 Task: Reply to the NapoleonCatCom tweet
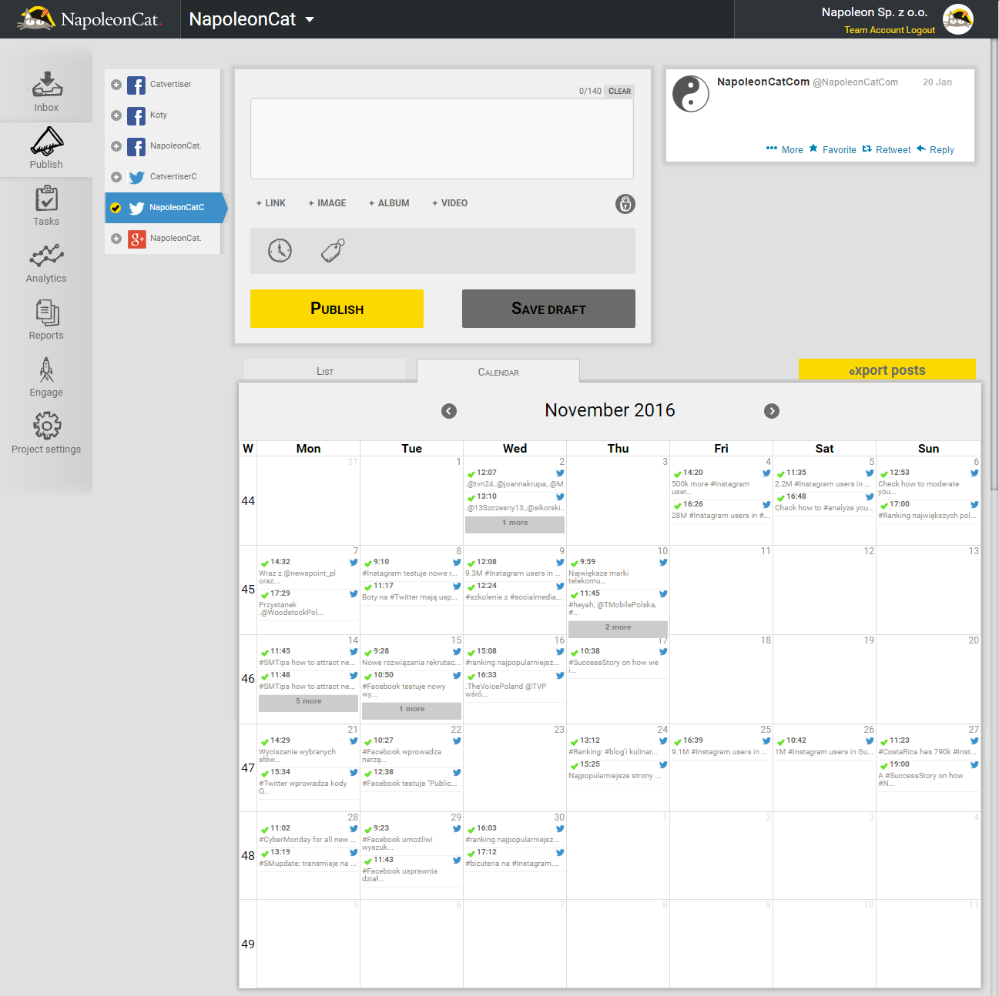(936, 149)
